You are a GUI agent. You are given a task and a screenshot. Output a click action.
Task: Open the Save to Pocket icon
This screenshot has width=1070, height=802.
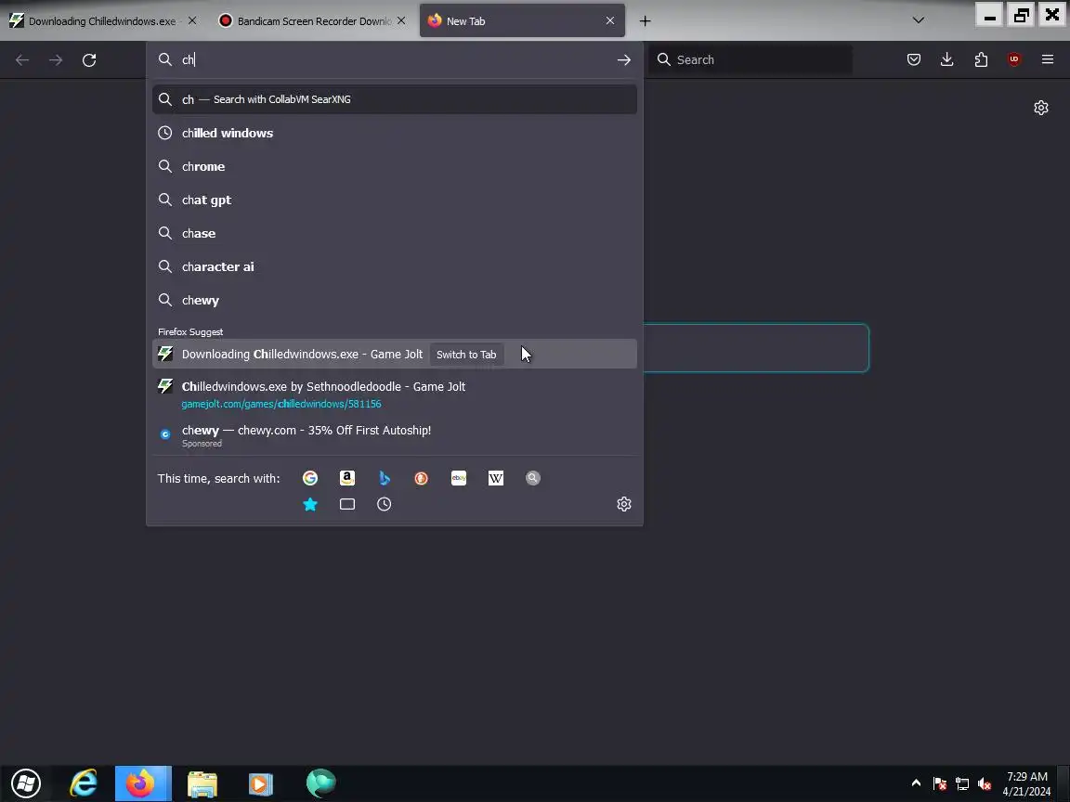914,59
